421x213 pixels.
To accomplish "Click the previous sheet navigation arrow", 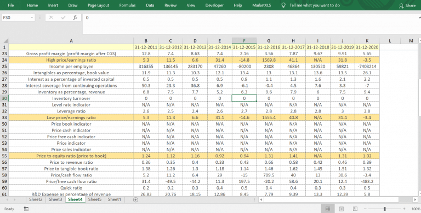I will (7, 200).
